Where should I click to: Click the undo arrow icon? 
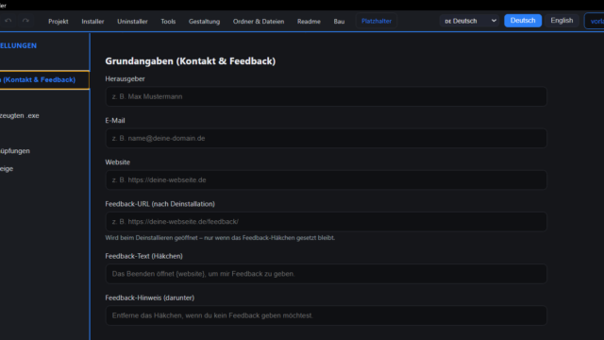click(x=8, y=21)
